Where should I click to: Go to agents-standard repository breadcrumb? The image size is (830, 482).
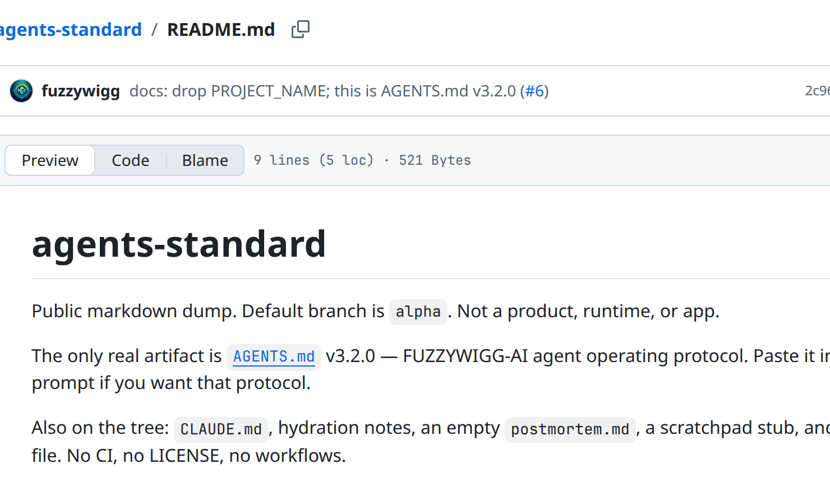(x=71, y=29)
